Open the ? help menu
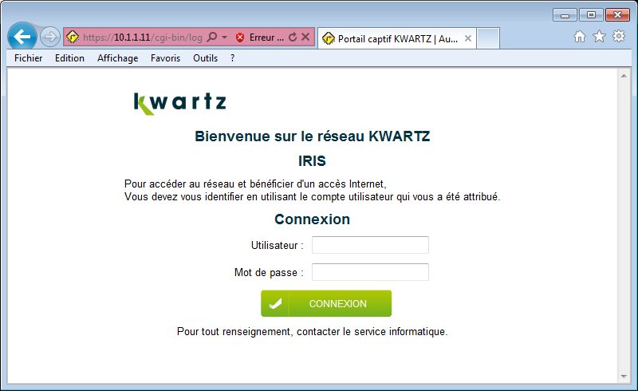This screenshot has height=391, width=638. 232,58
